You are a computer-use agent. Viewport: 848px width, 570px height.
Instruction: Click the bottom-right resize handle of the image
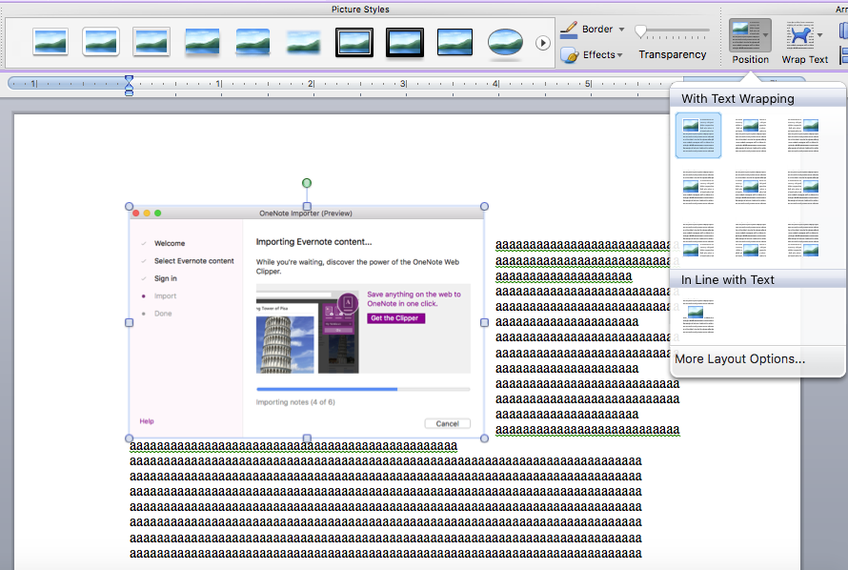click(484, 438)
